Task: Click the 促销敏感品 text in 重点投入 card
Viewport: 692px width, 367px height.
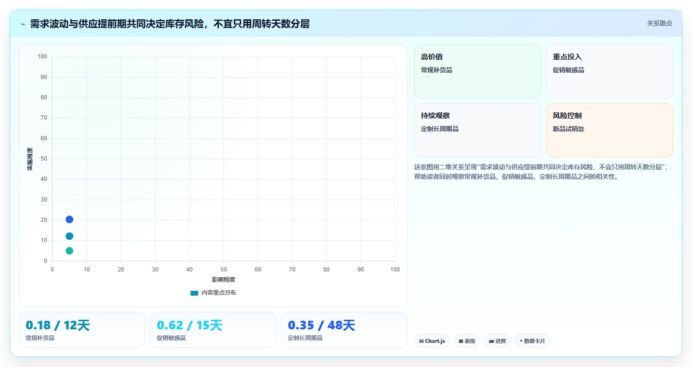Action: [569, 70]
